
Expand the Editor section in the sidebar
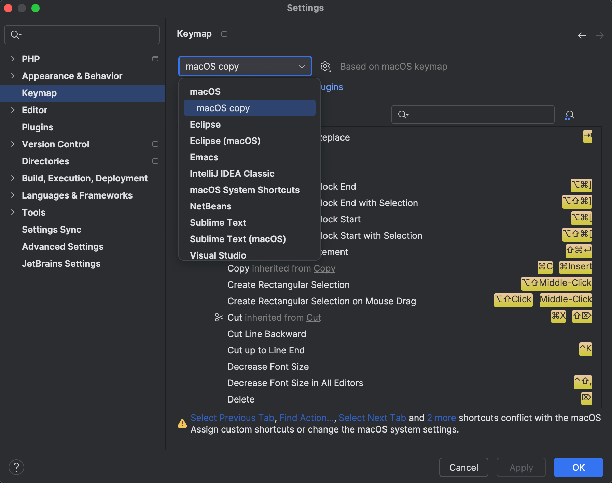(x=13, y=110)
